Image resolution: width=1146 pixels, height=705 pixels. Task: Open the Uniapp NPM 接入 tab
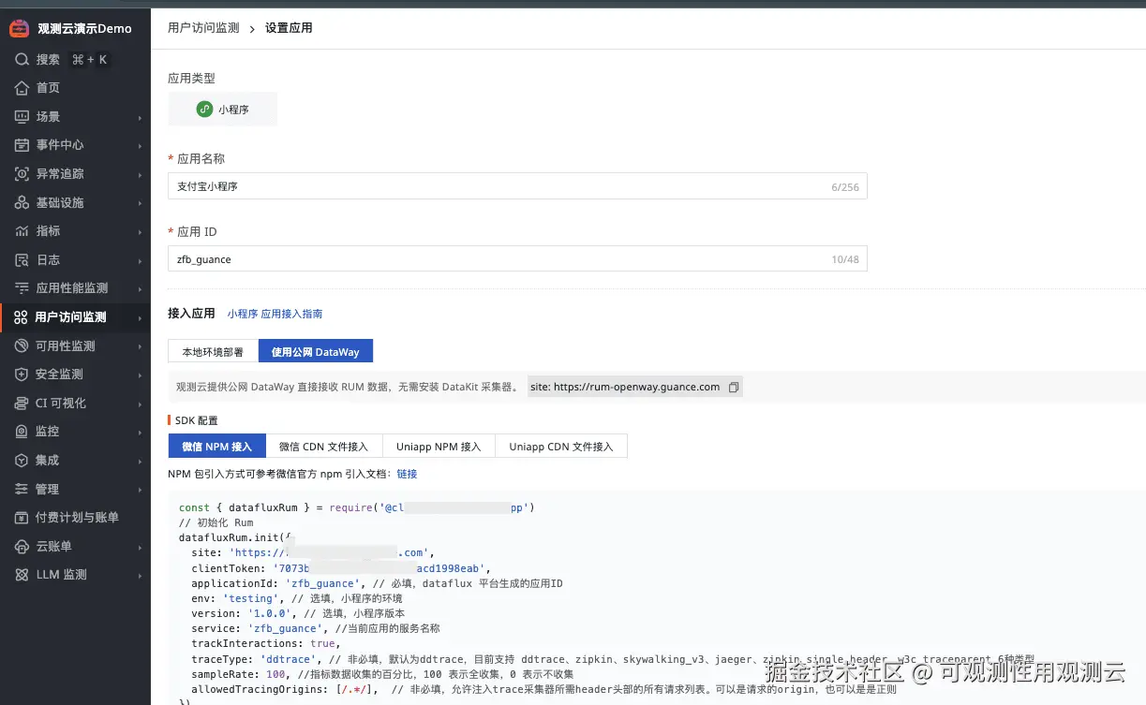coord(439,447)
